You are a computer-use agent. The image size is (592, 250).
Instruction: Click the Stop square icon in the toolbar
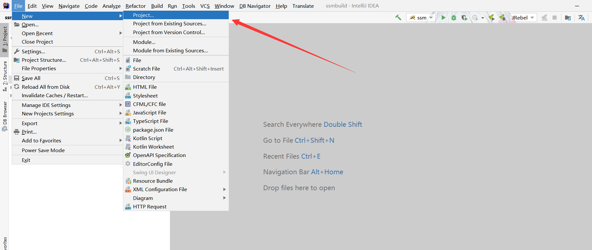point(555,18)
